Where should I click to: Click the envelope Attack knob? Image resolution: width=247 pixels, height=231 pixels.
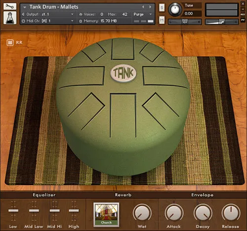[174, 213]
